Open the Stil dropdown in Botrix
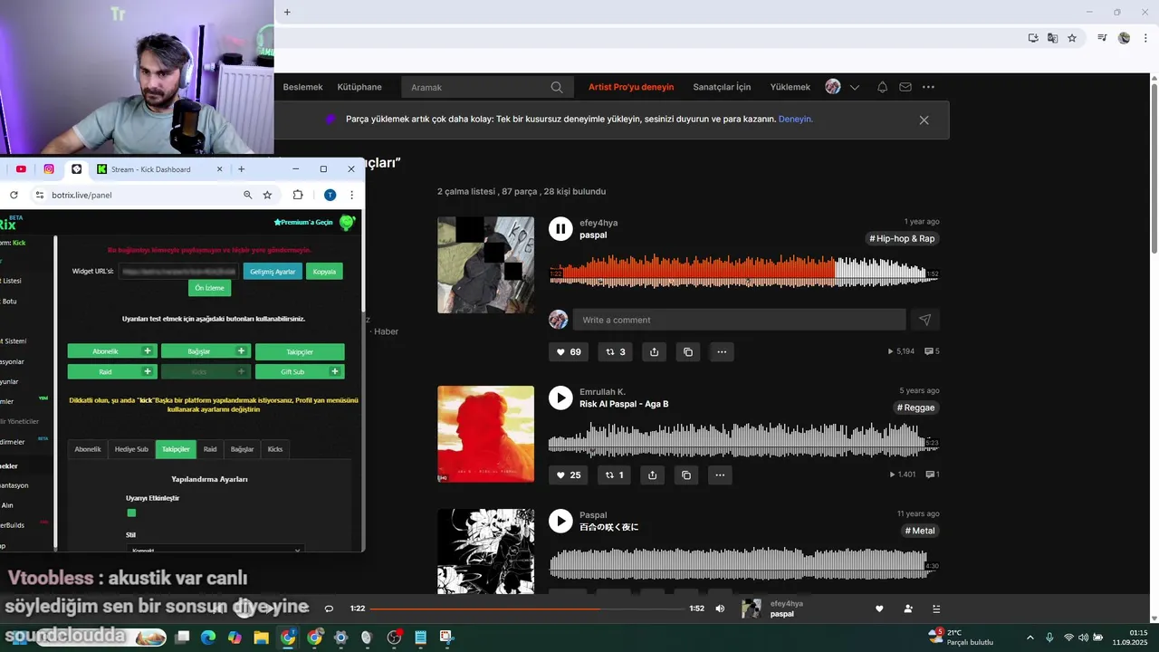Image resolution: width=1159 pixels, height=652 pixels. [x=215, y=549]
